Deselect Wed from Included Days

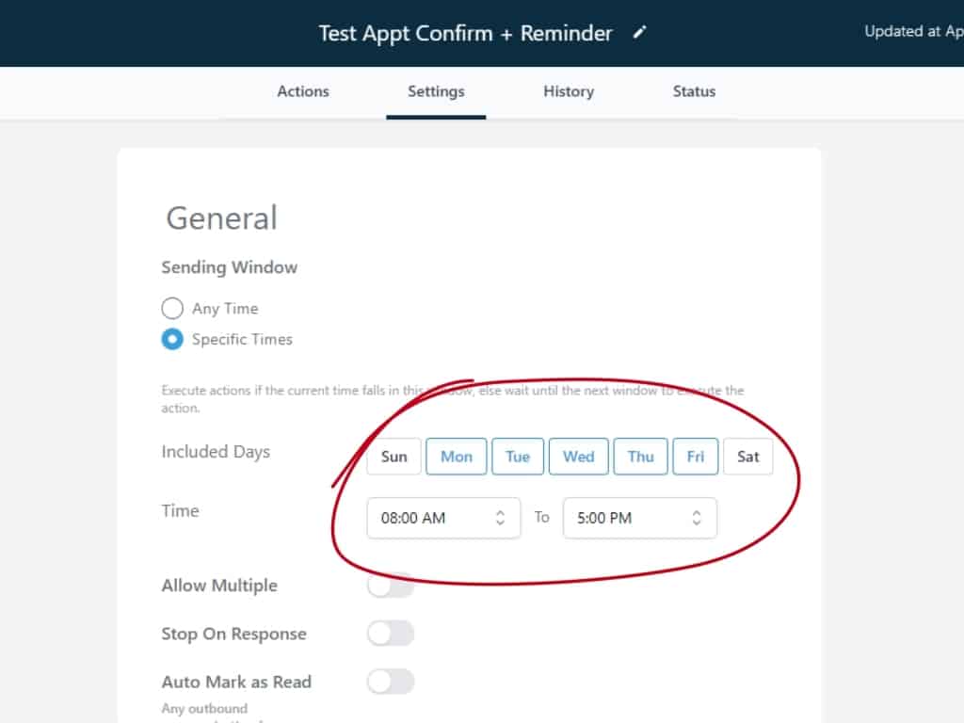[x=578, y=457]
